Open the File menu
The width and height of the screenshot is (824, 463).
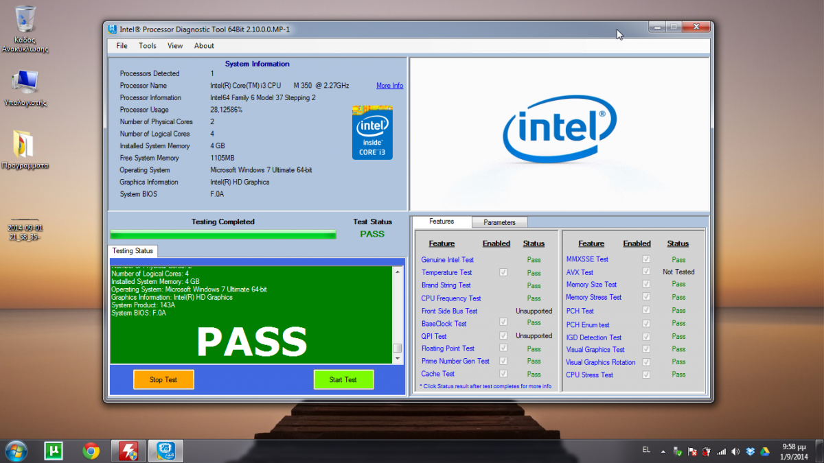click(122, 46)
